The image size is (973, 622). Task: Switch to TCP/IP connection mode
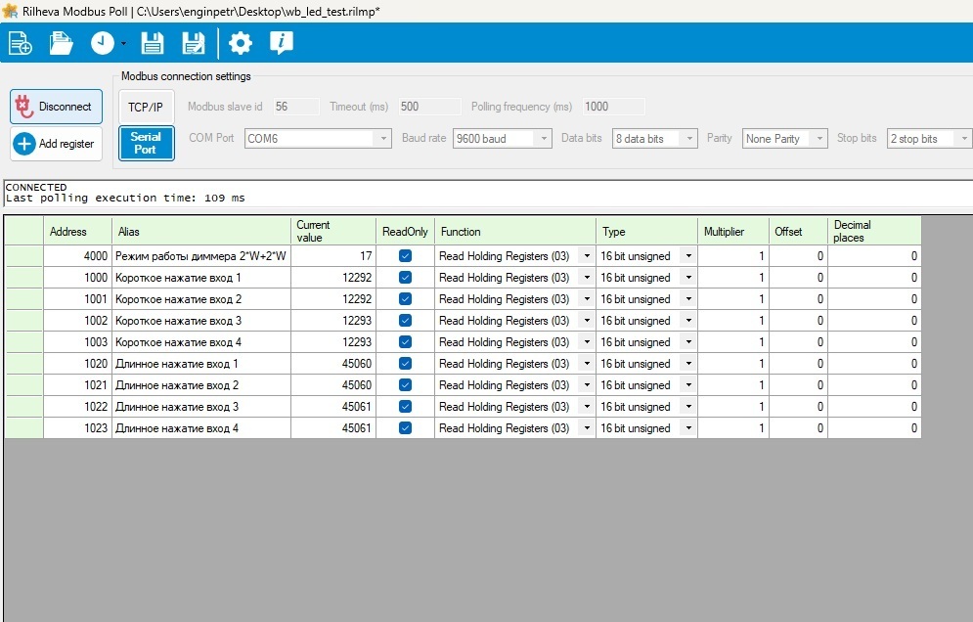(x=146, y=107)
